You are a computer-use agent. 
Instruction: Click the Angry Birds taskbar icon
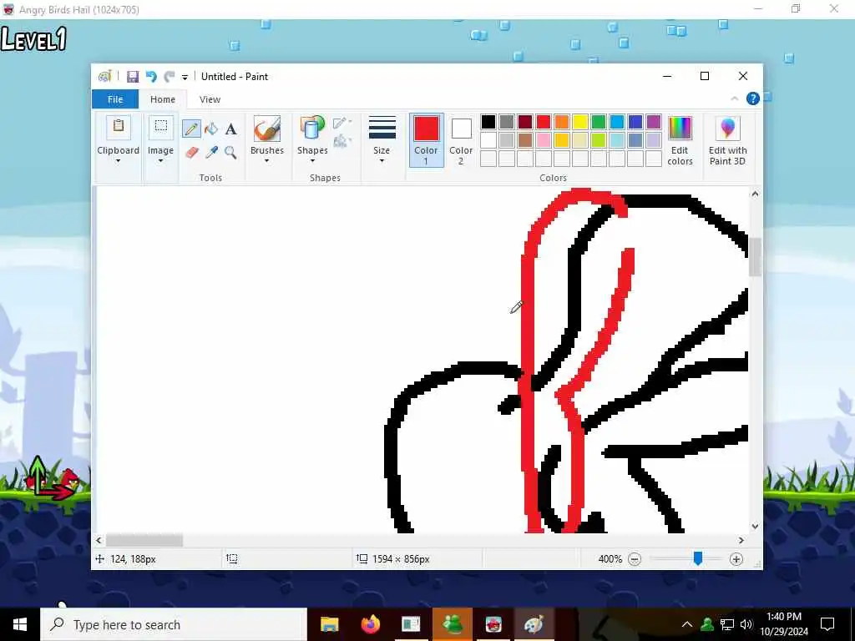tap(493, 624)
